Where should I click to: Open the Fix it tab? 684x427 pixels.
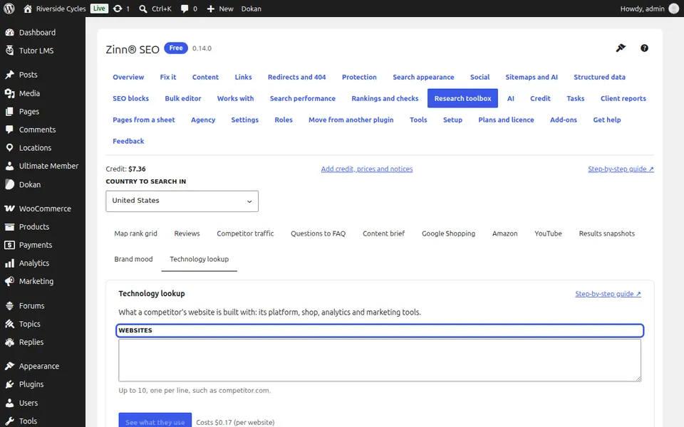(x=168, y=77)
